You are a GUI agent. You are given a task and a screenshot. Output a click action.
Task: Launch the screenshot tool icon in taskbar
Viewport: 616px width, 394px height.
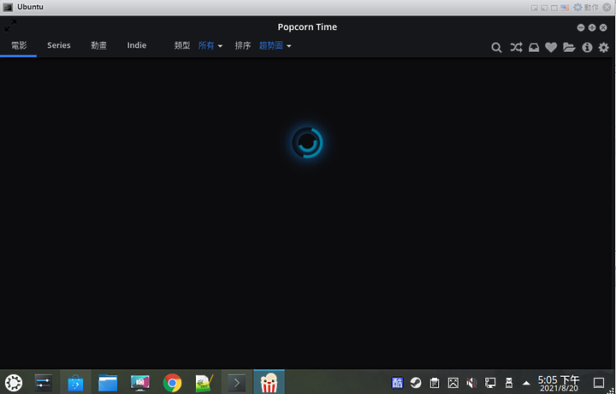click(139, 382)
